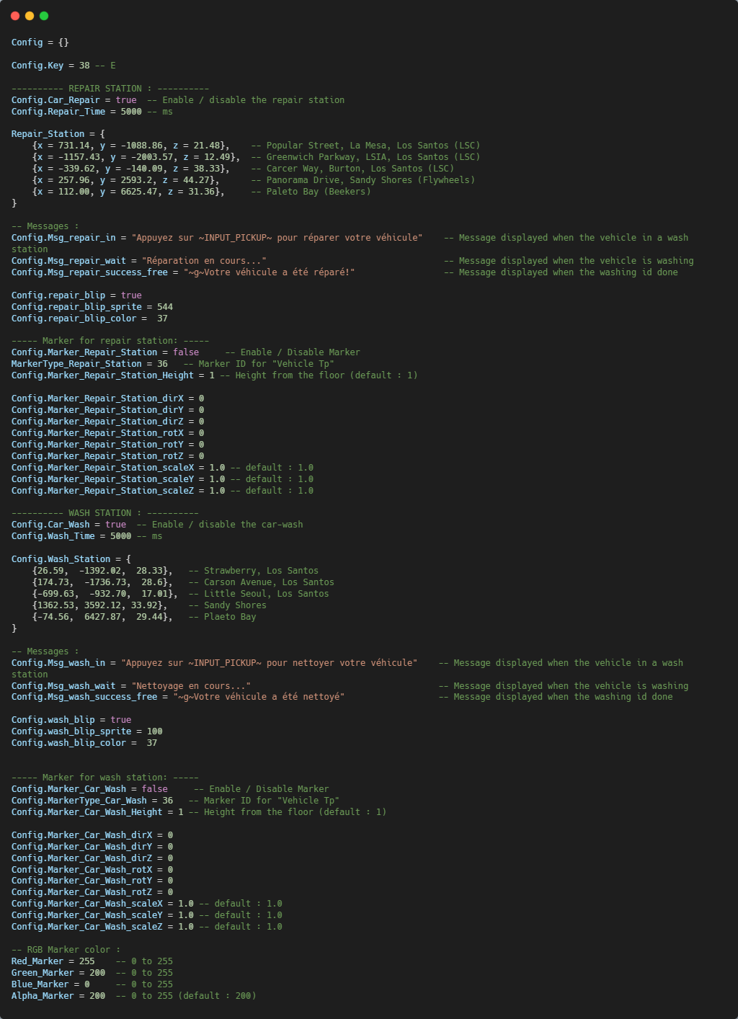Click the Red_Marker value 255
The image size is (738, 1019).
[x=87, y=961]
